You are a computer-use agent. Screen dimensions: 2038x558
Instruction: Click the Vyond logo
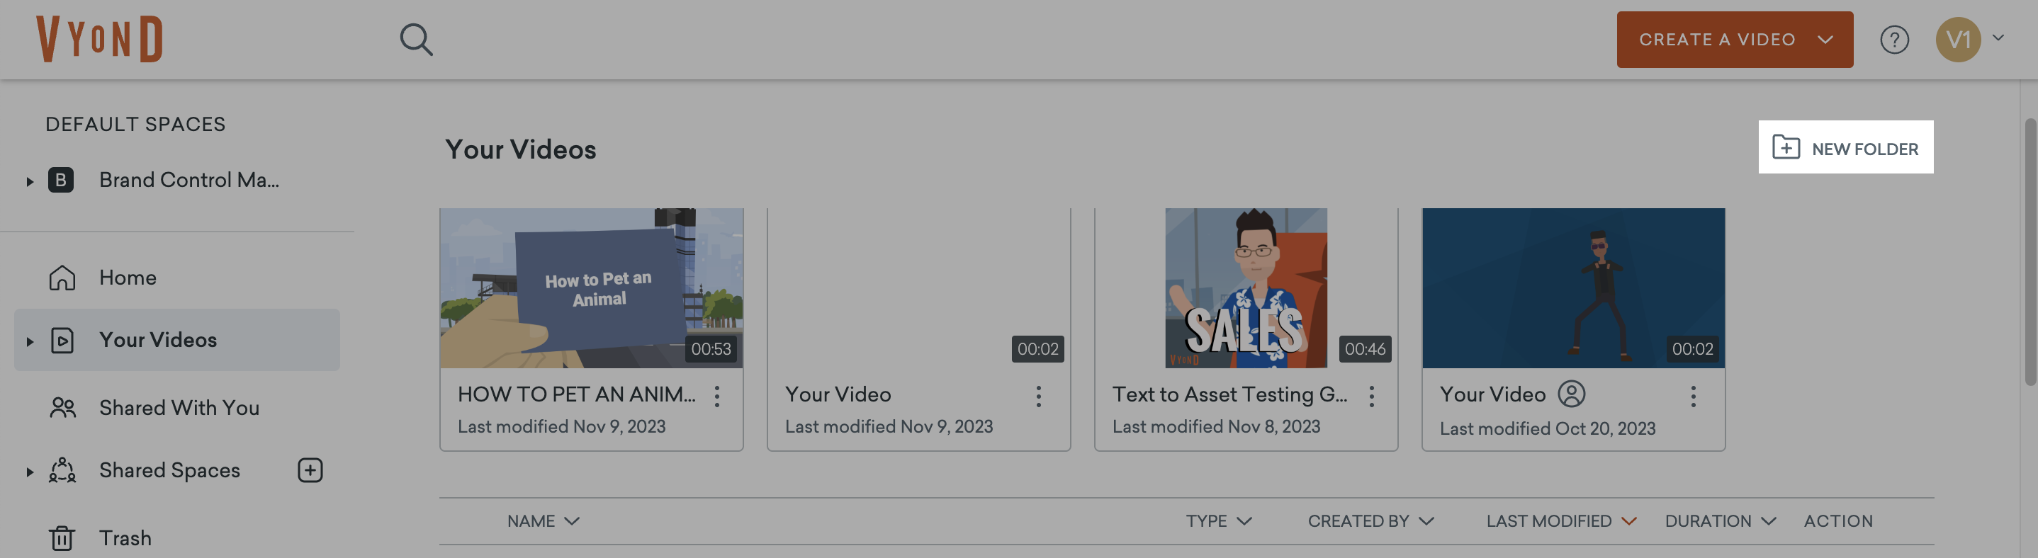click(100, 39)
